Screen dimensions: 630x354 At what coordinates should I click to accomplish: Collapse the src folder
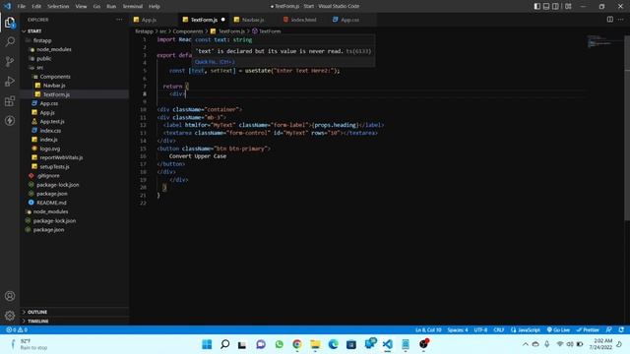[75, 68]
